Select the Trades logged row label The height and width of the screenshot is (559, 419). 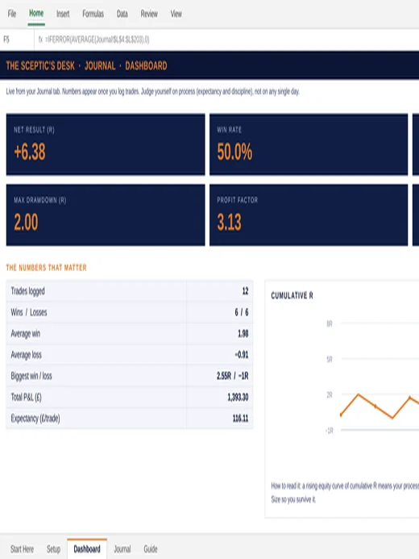(27, 291)
